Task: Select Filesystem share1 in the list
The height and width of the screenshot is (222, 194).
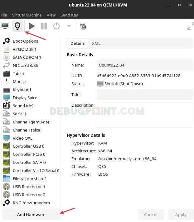Action: pos(30,178)
